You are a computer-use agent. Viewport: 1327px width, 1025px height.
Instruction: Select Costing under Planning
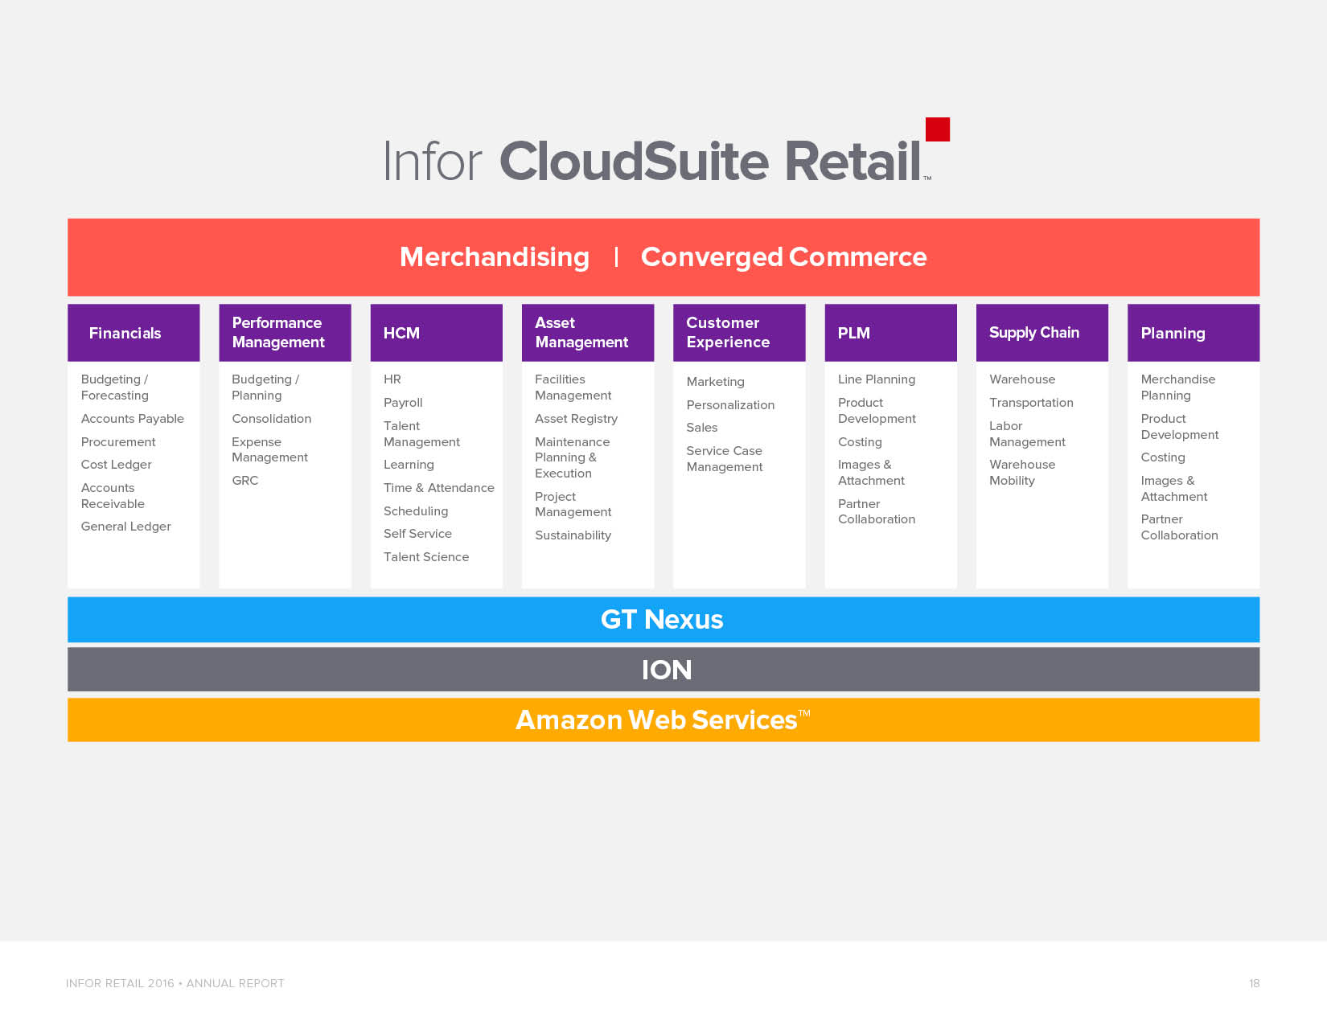tap(1163, 457)
